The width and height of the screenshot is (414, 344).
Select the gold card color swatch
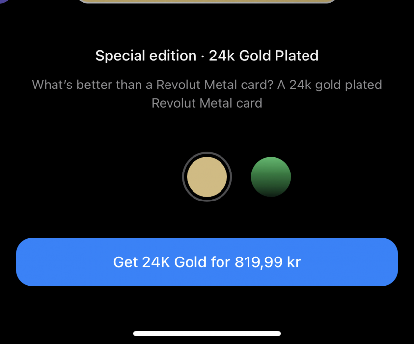pos(207,177)
